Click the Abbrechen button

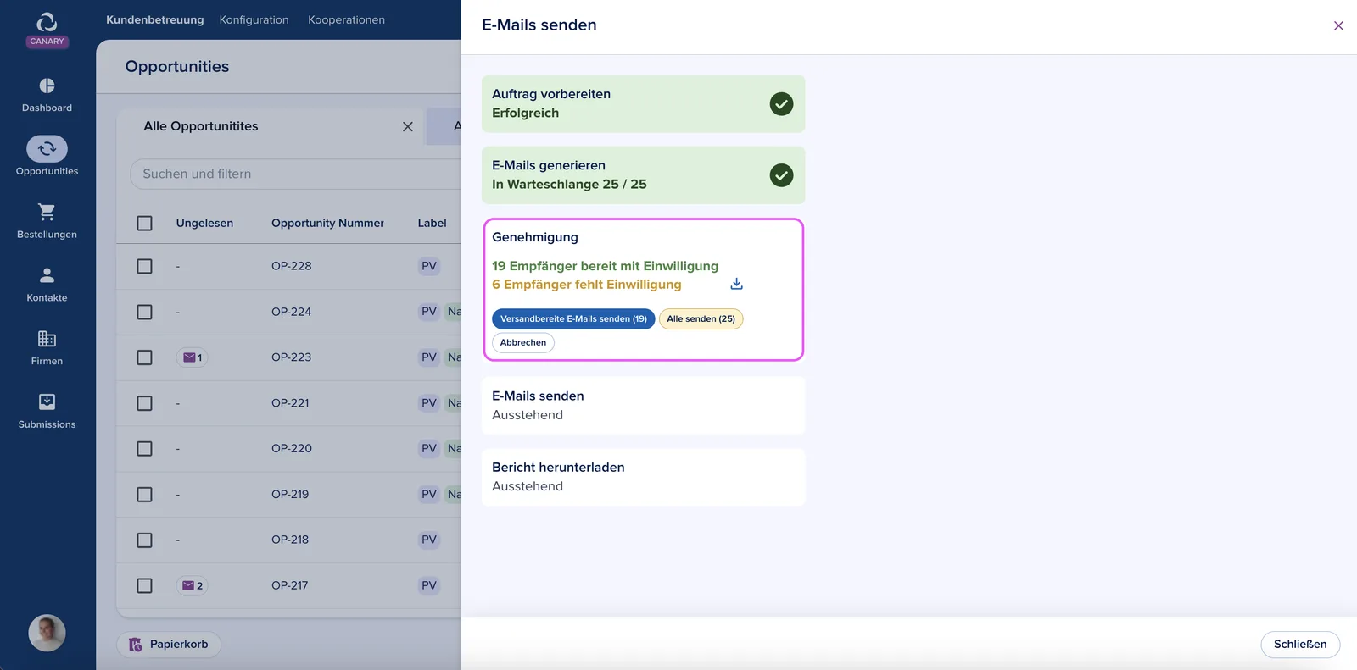tap(523, 343)
